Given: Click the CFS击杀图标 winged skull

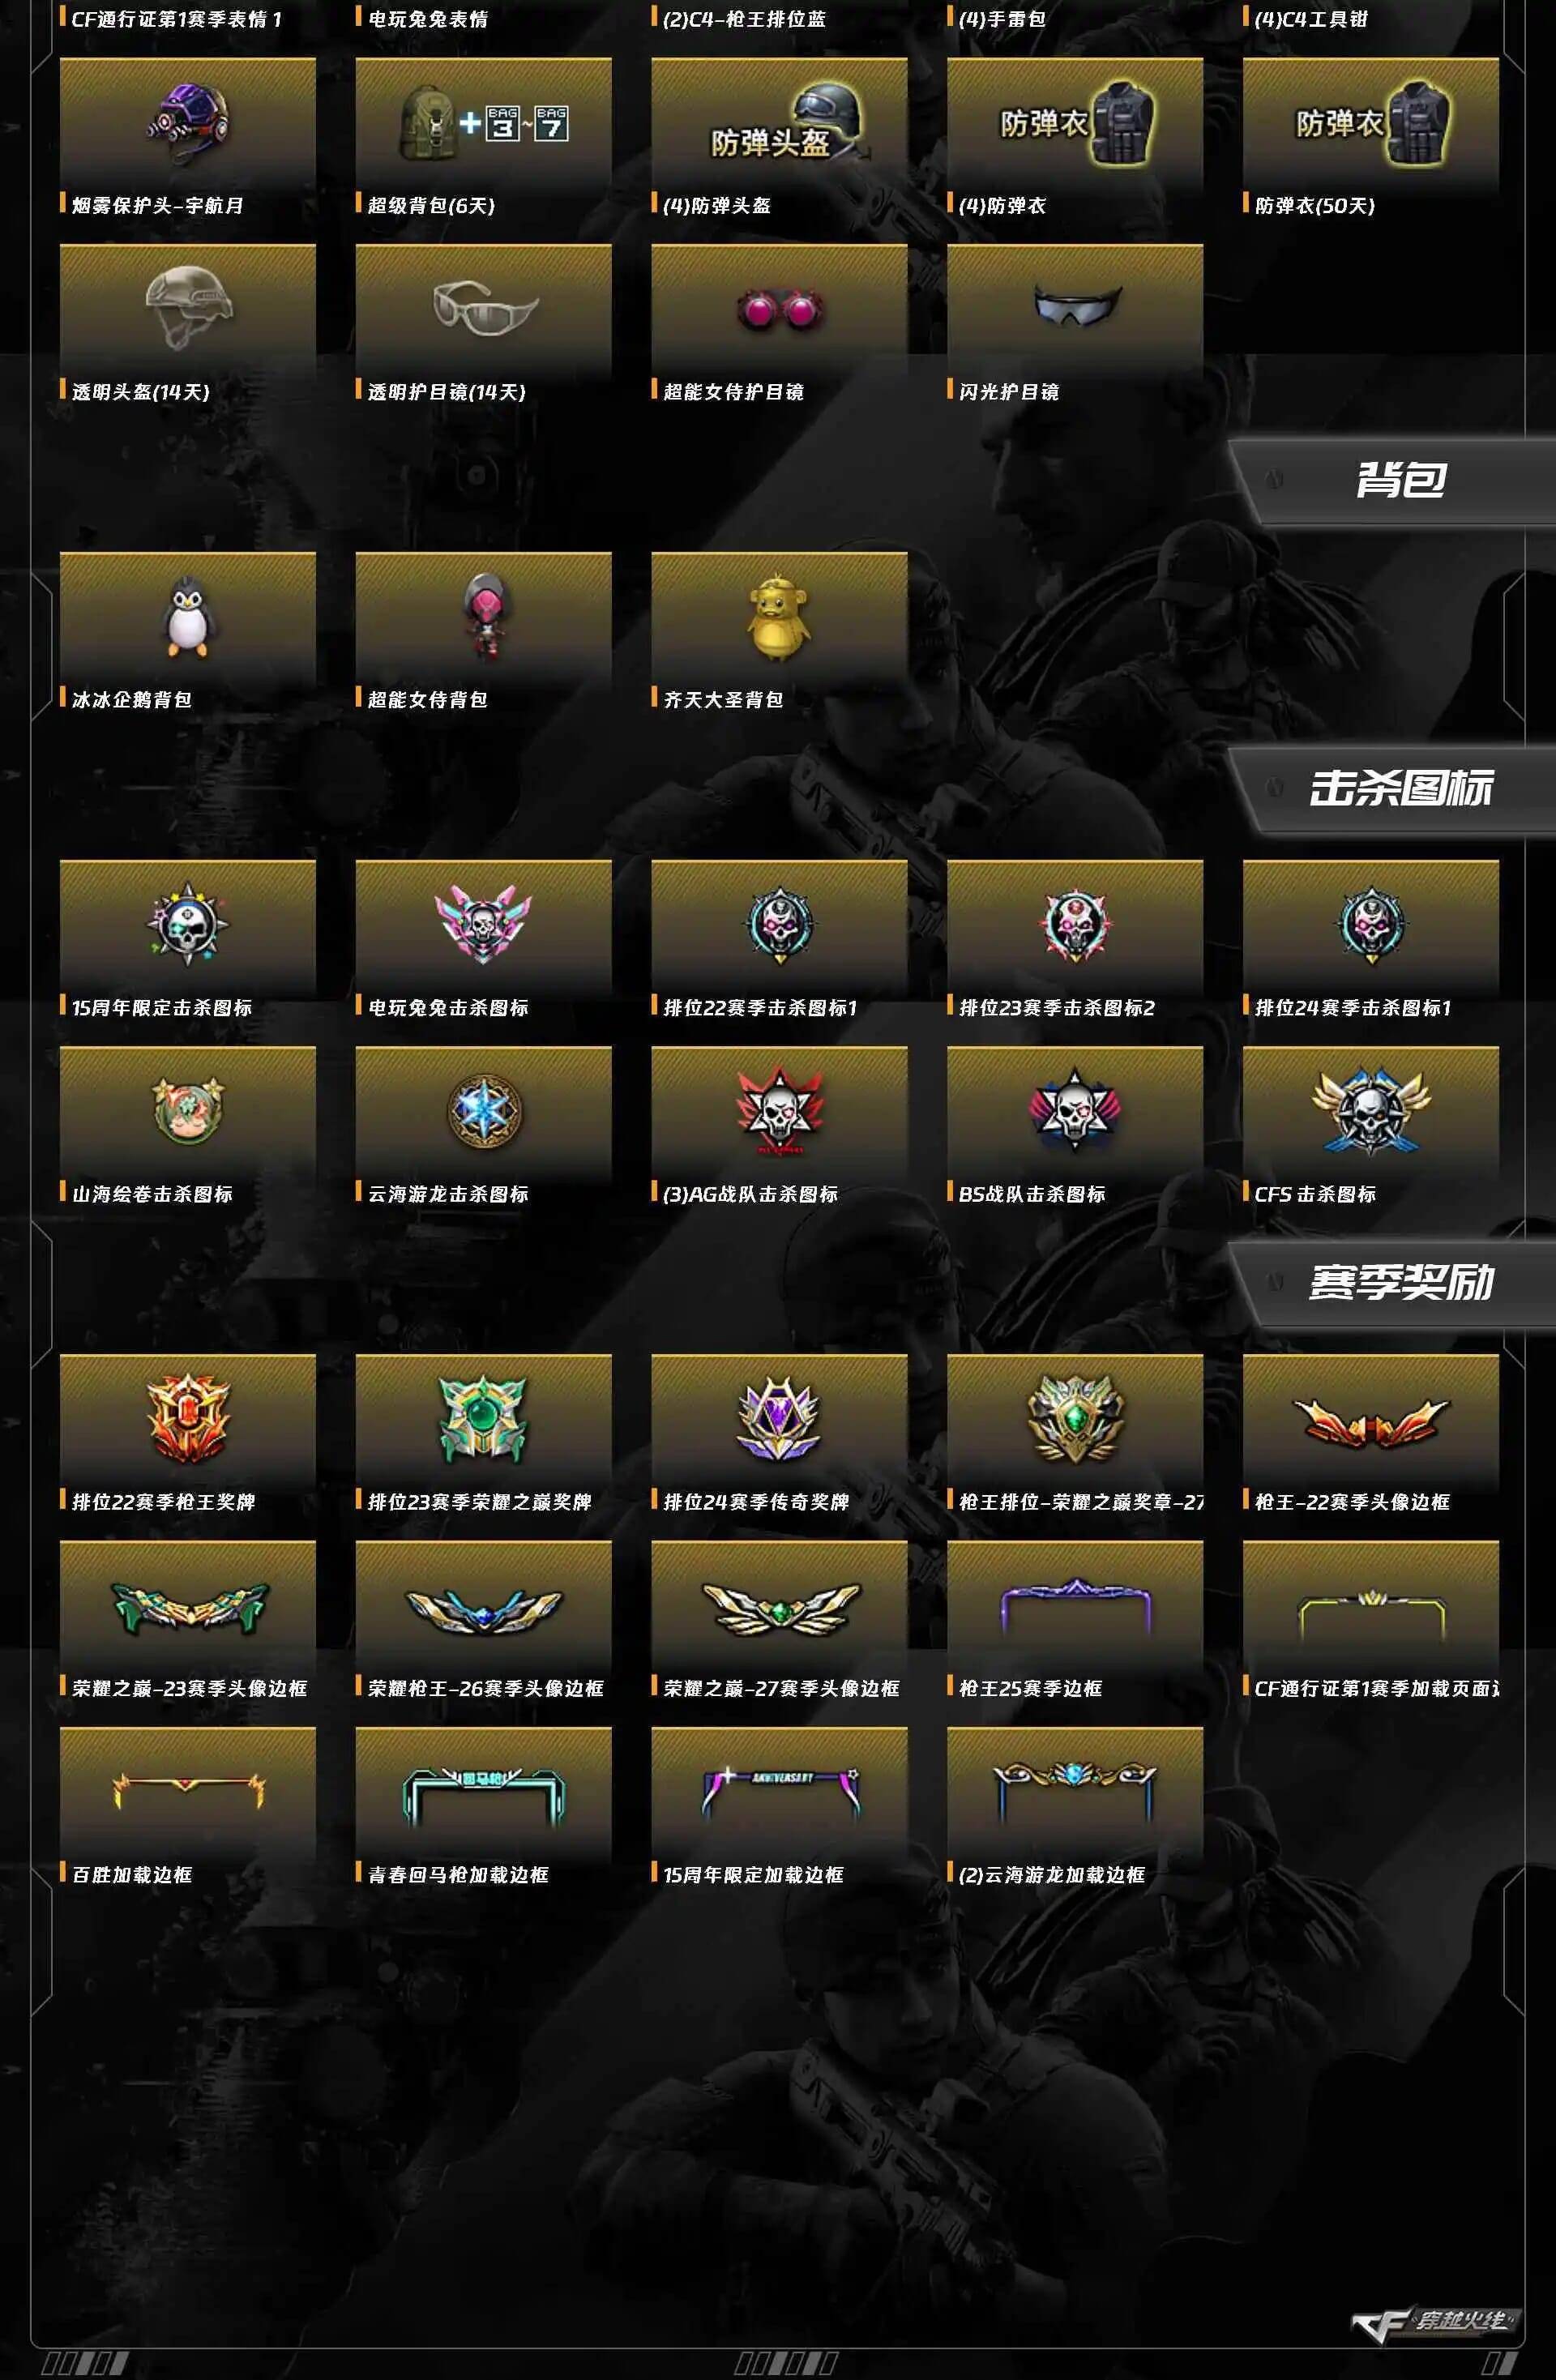Looking at the screenshot, I should (1370, 1111).
